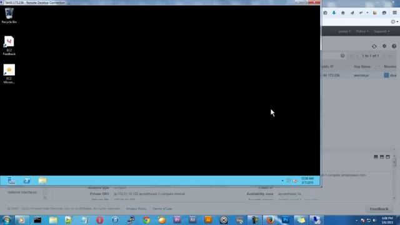Open the EC2 Microsoft shortcut icon

pyautogui.click(x=9, y=74)
